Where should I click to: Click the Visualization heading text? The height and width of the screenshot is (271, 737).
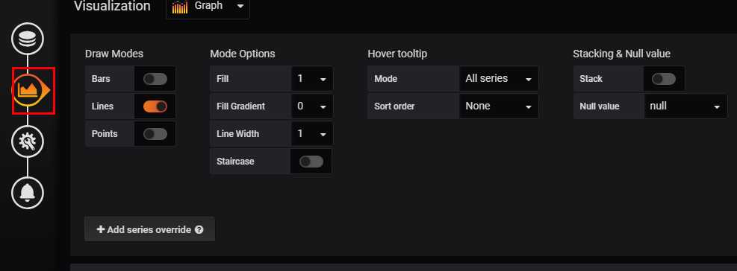[x=112, y=6]
